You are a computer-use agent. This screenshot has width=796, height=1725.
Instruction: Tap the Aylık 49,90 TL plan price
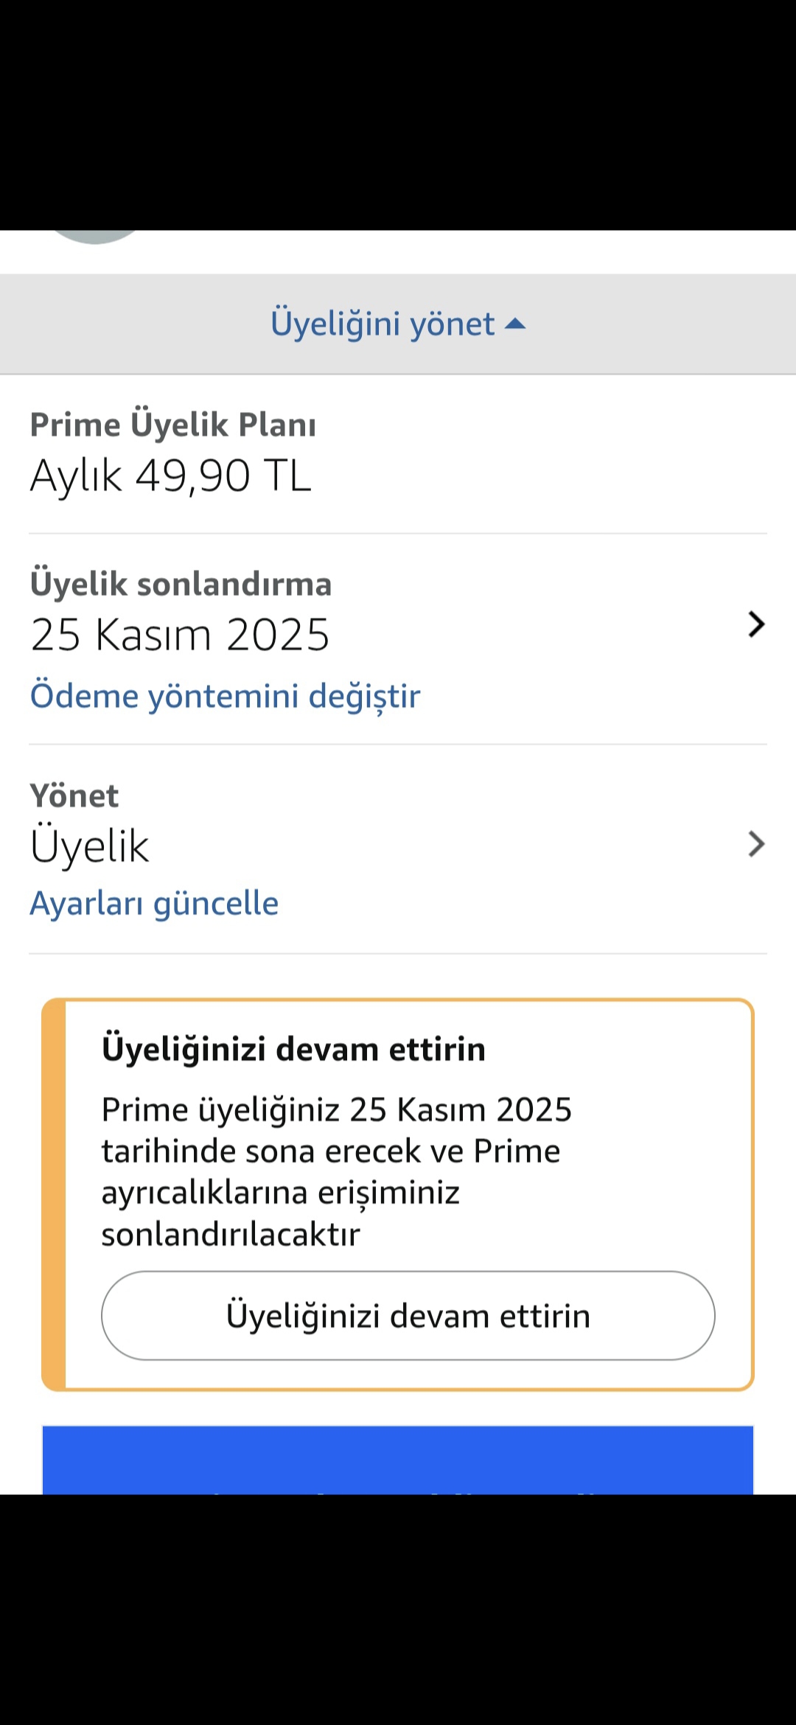(x=171, y=475)
